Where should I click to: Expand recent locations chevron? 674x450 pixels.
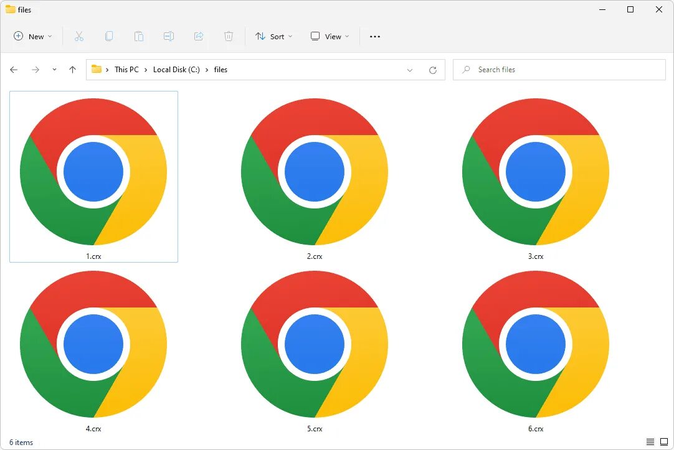coord(54,70)
